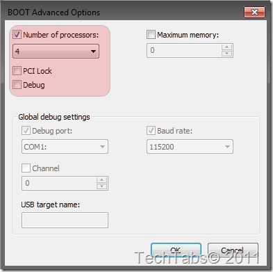Enable the Maximum memory checkbox
This screenshot has height=272, width=273.
click(x=151, y=35)
